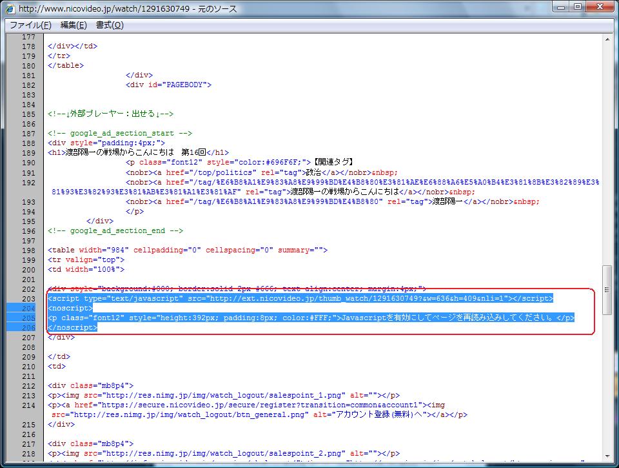
Task: Maximize the source viewer window
Action: pyautogui.click(x=576, y=8)
